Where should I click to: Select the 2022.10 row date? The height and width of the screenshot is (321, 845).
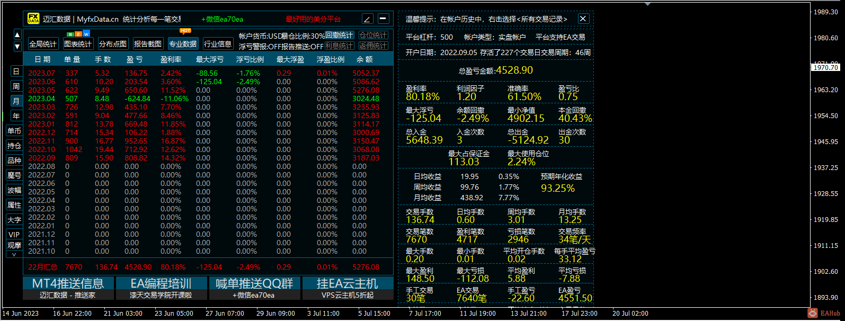[42, 149]
